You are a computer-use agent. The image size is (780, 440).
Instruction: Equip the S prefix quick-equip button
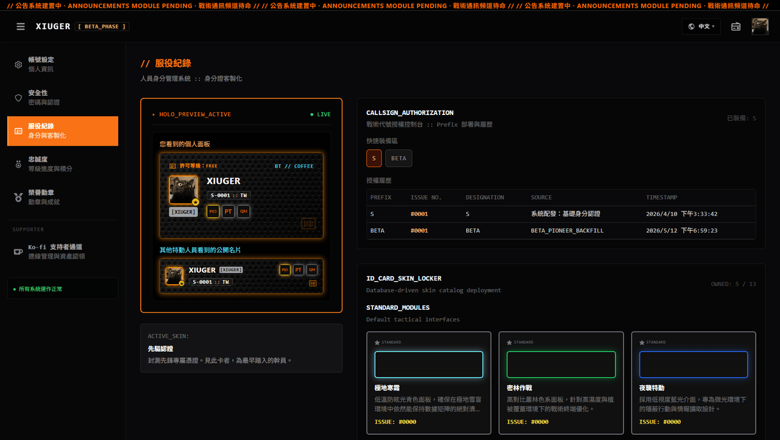(x=374, y=158)
